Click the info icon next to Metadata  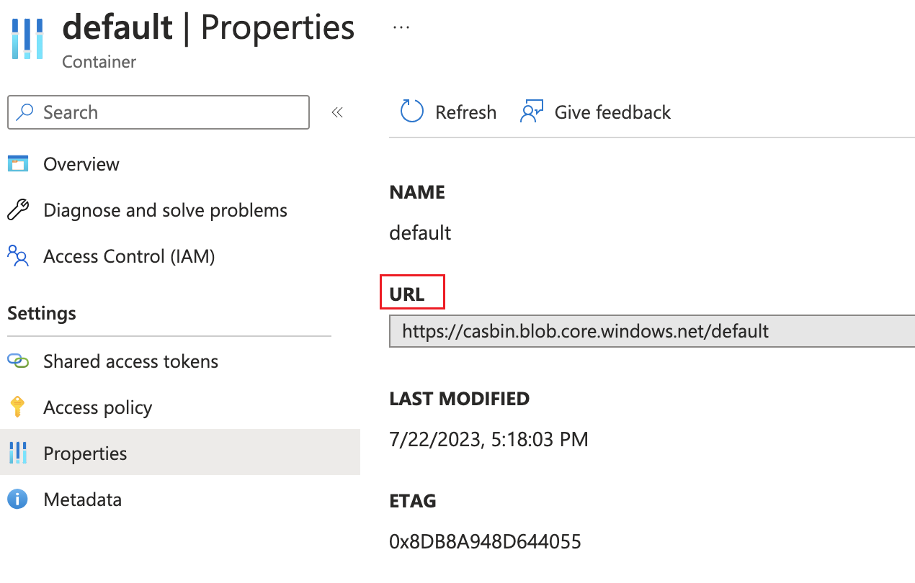[17, 500]
